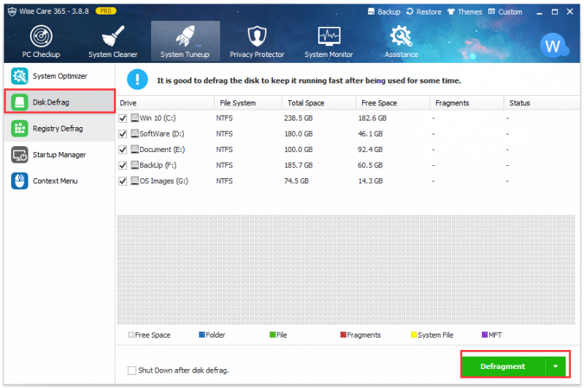The image size is (584, 388).
Task: Sort by Fragments column header
Action: 467,103
